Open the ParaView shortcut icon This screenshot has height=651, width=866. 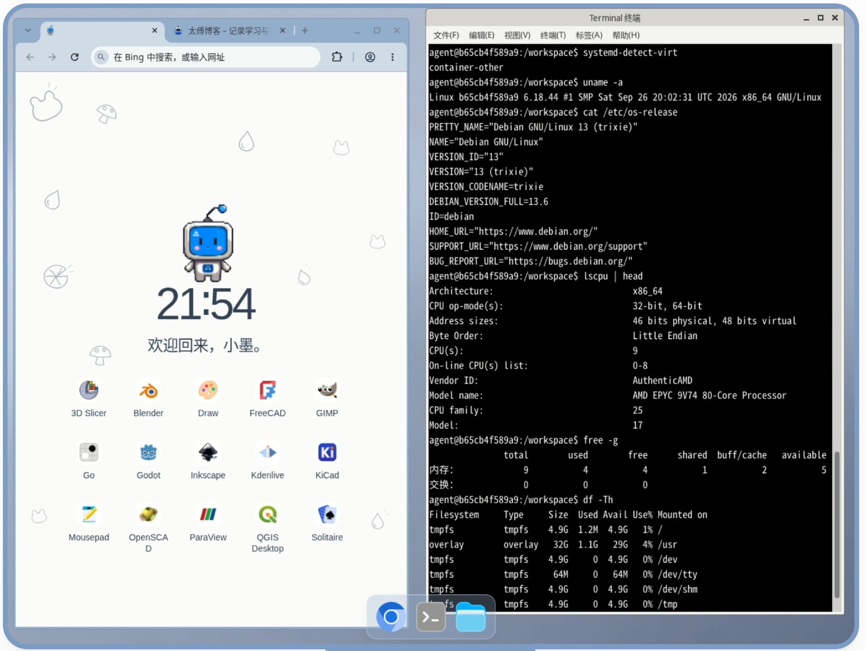tap(208, 515)
